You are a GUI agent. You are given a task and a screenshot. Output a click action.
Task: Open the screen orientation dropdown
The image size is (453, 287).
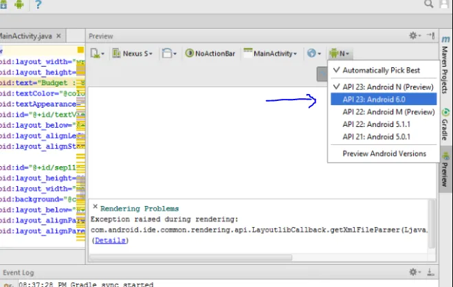click(169, 54)
